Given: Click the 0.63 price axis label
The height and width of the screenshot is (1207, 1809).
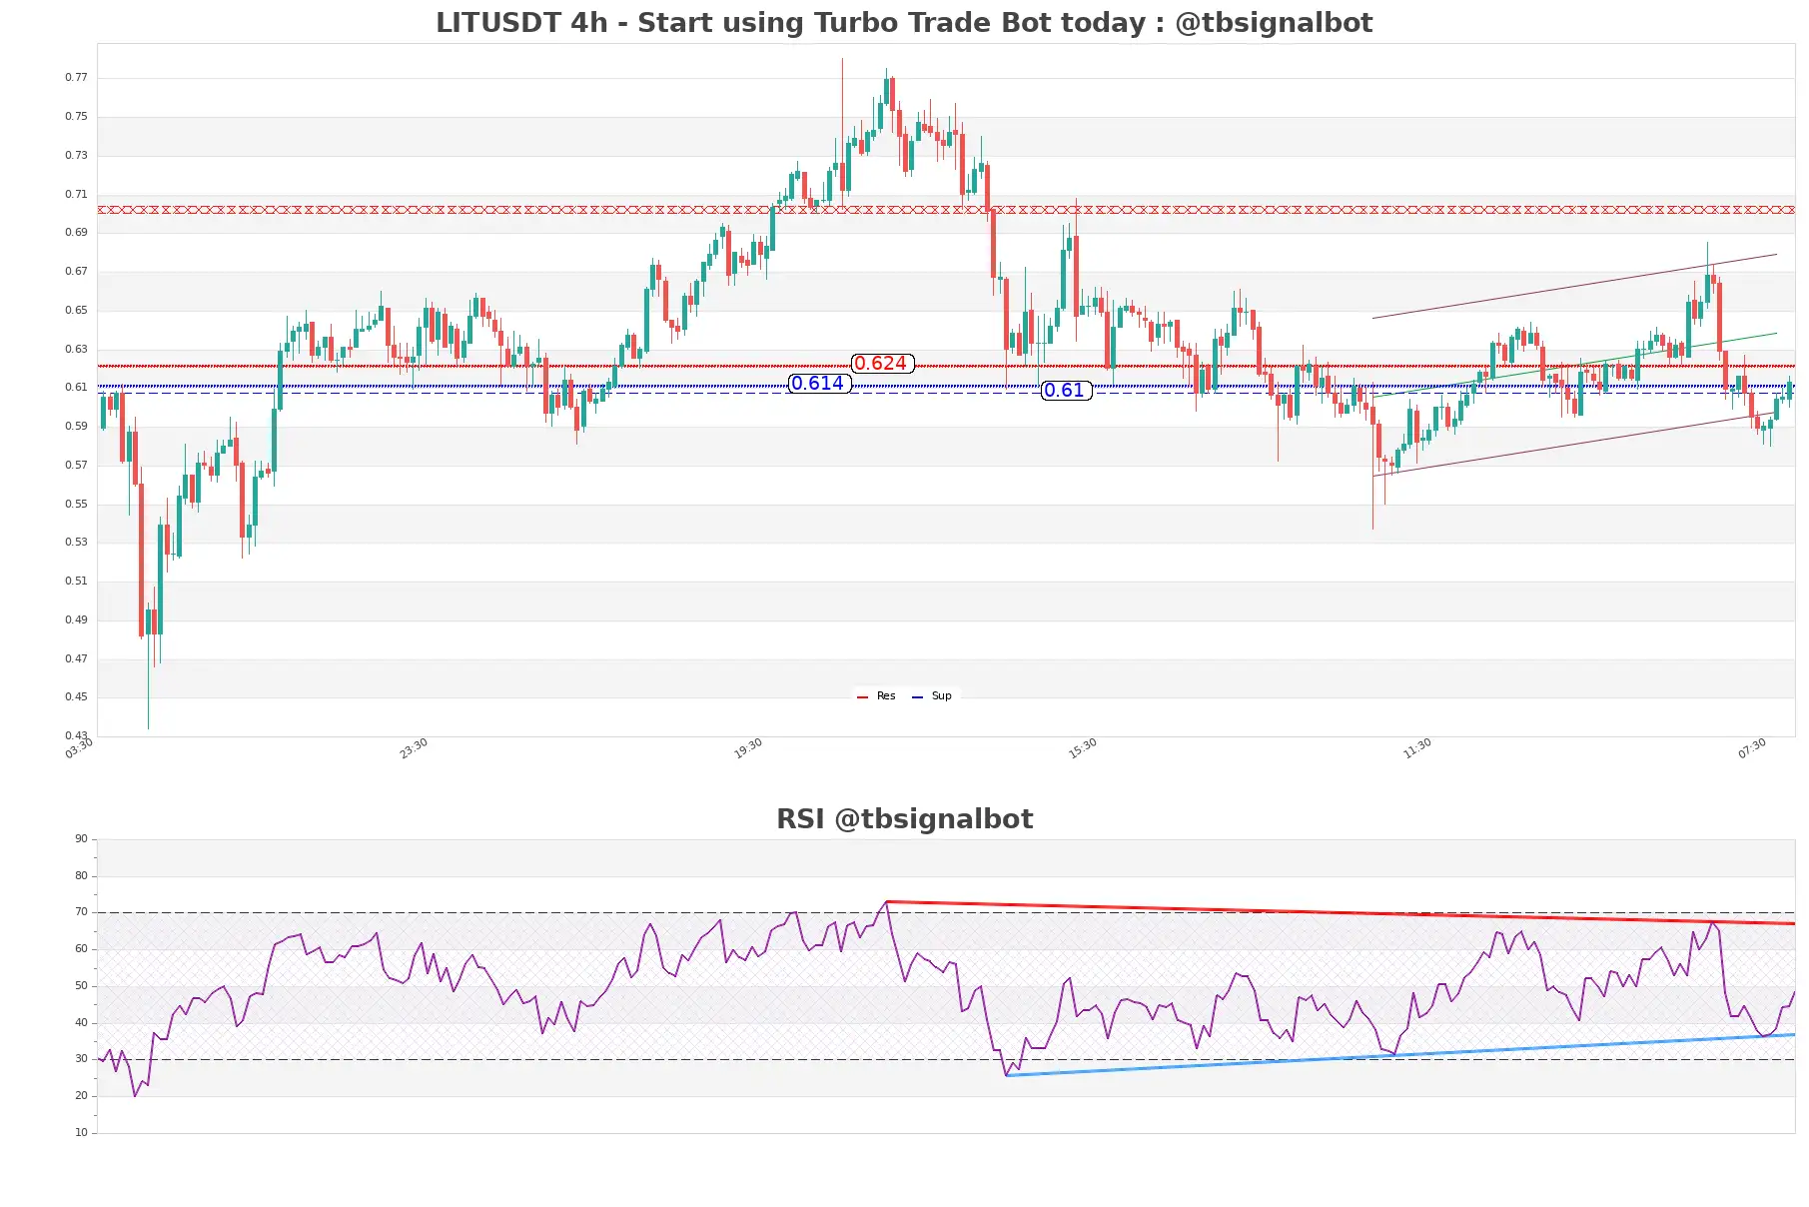Looking at the screenshot, I should pos(76,350).
